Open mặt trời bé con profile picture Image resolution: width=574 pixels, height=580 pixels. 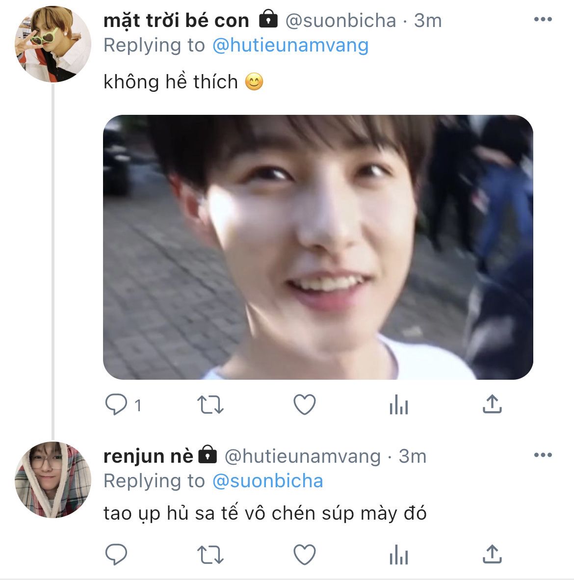[53, 44]
